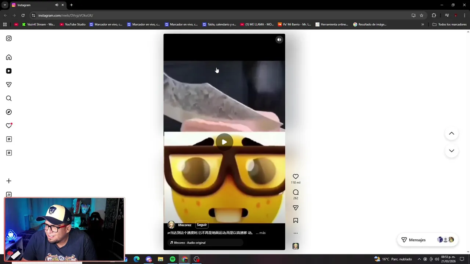This screenshot has width=470, height=264.
Task: Follow lifecorez with Seguir button
Action: 202,225
